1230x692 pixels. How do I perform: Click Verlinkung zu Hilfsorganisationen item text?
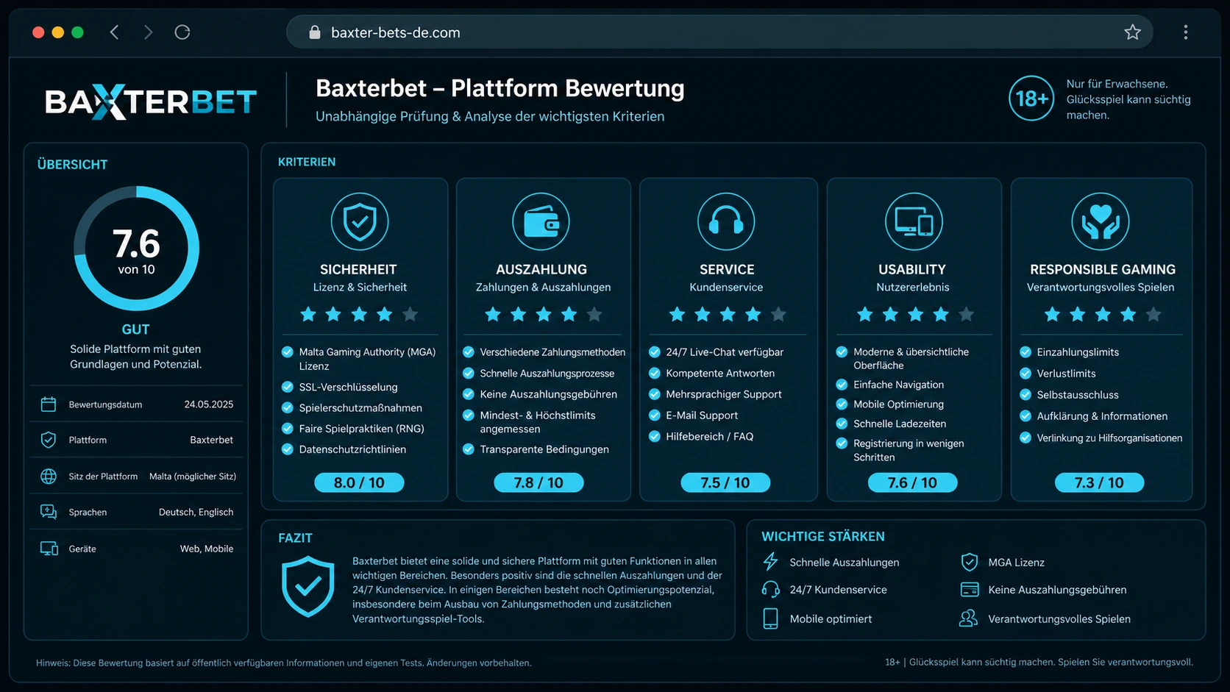(1109, 438)
